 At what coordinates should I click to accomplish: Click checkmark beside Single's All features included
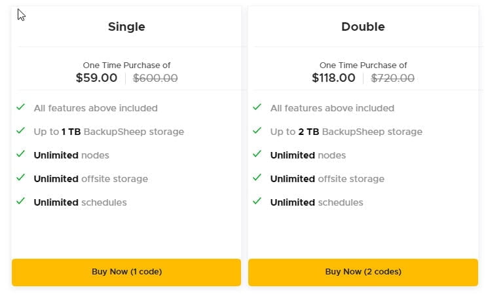pos(21,107)
